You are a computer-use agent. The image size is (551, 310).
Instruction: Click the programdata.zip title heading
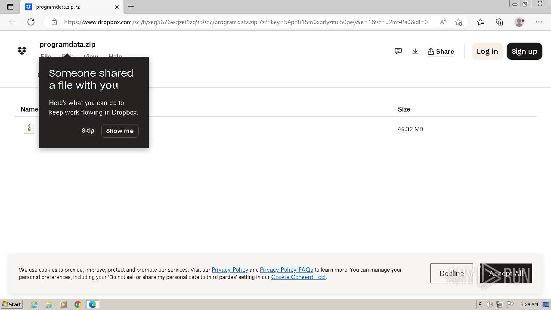click(x=68, y=44)
